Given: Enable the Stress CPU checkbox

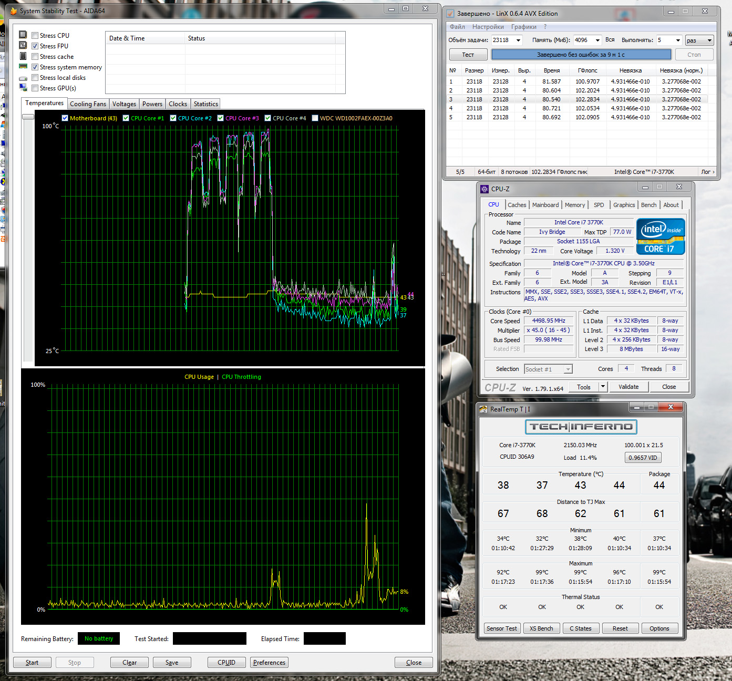Looking at the screenshot, I should 35,35.
